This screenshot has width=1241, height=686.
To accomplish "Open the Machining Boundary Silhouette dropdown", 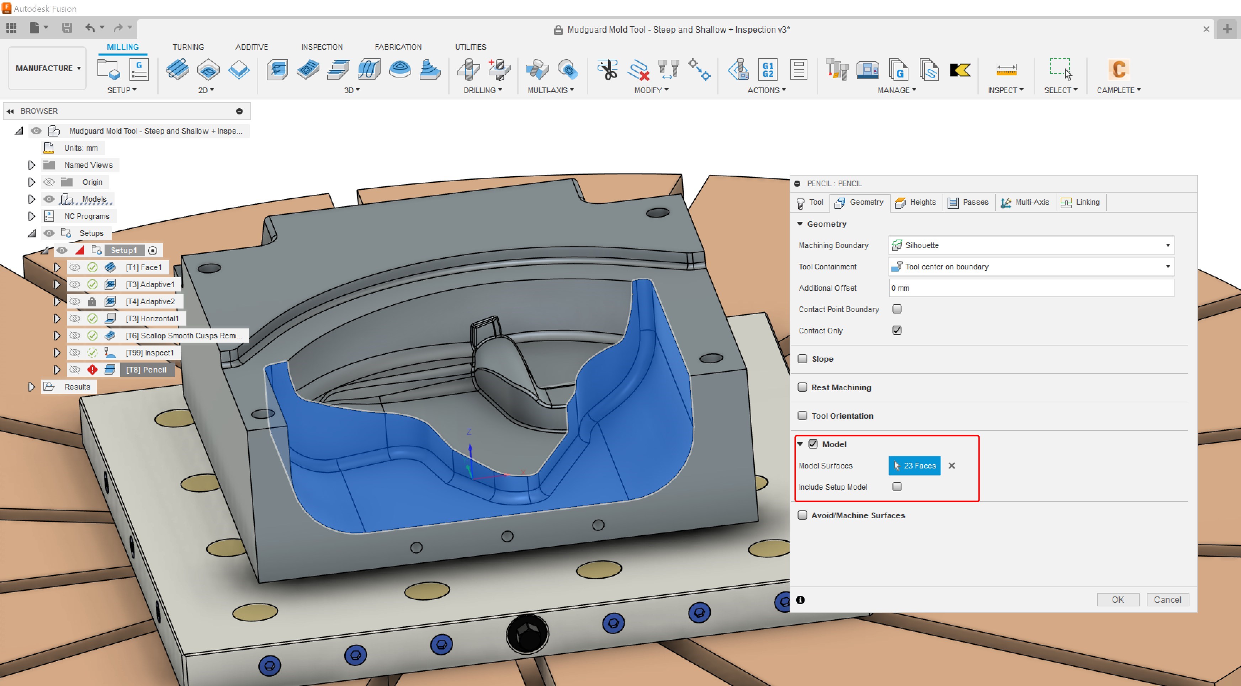I will 1031,245.
